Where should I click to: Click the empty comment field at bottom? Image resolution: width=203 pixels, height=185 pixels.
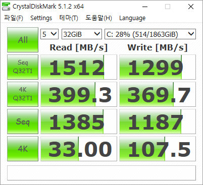click(101, 173)
